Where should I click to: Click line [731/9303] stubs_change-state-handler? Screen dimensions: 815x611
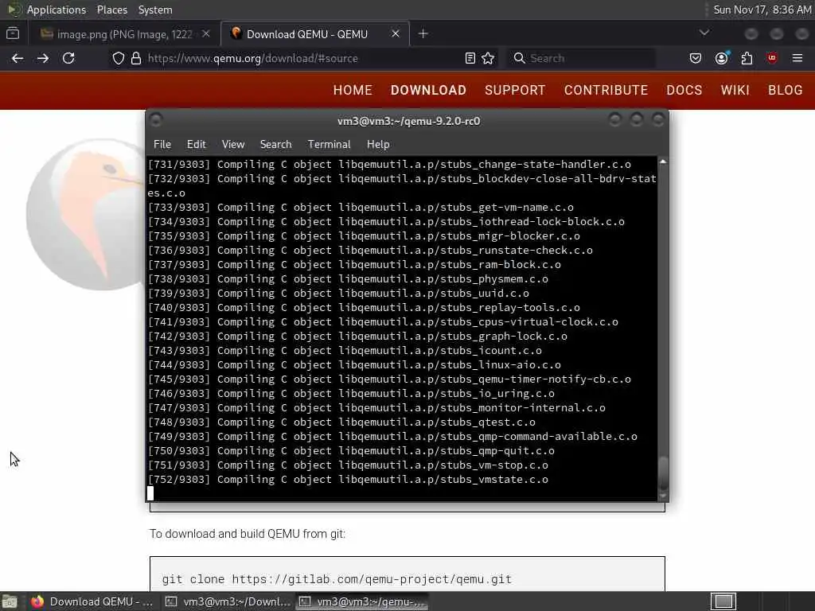(389, 165)
